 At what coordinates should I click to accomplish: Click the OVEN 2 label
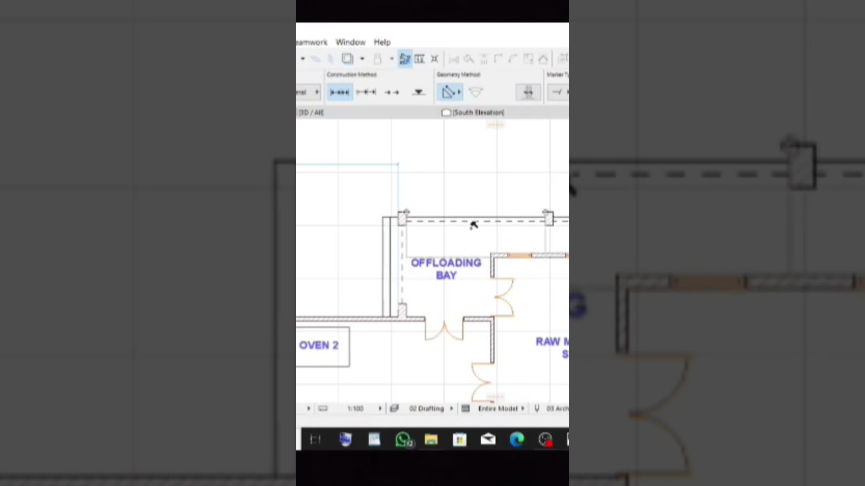pos(319,345)
